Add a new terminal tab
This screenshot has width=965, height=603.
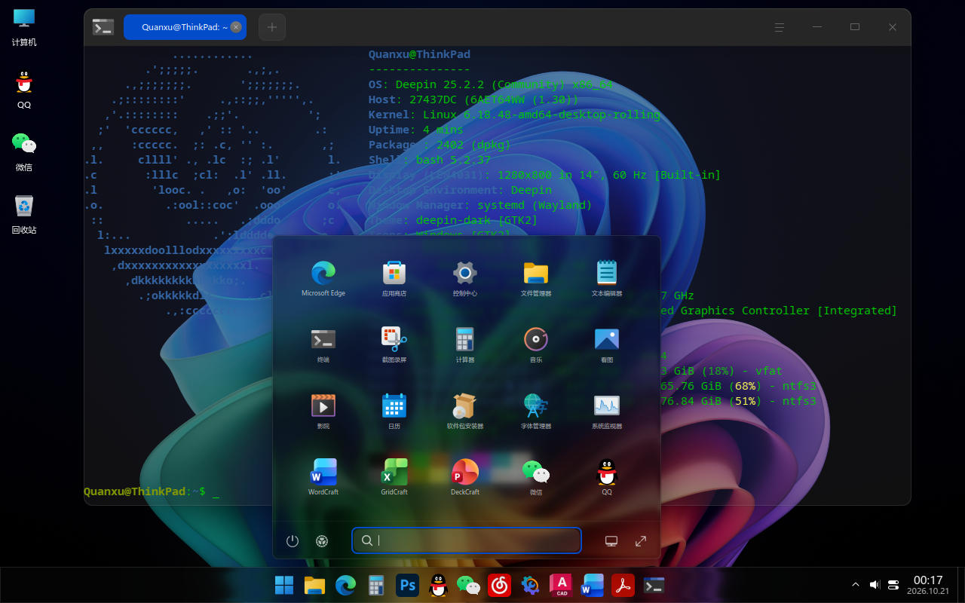272,27
